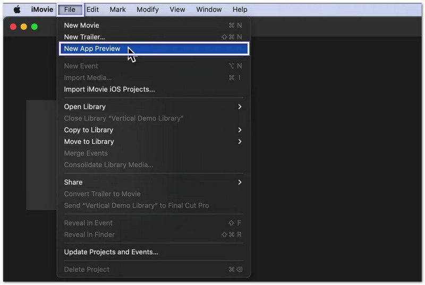Open the Window menu

click(209, 10)
